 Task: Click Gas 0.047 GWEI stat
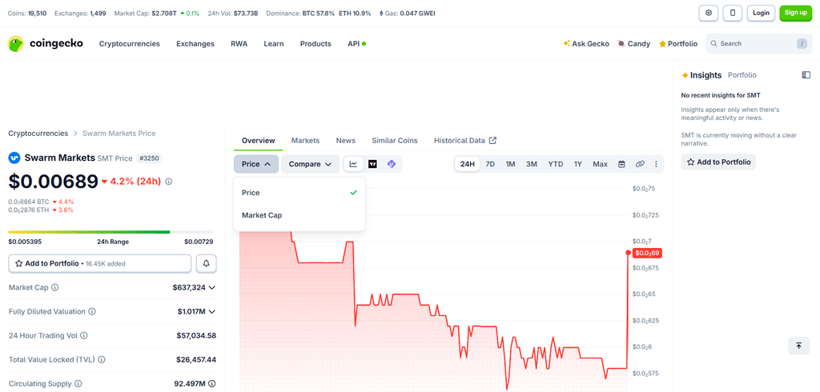(407, 13)
